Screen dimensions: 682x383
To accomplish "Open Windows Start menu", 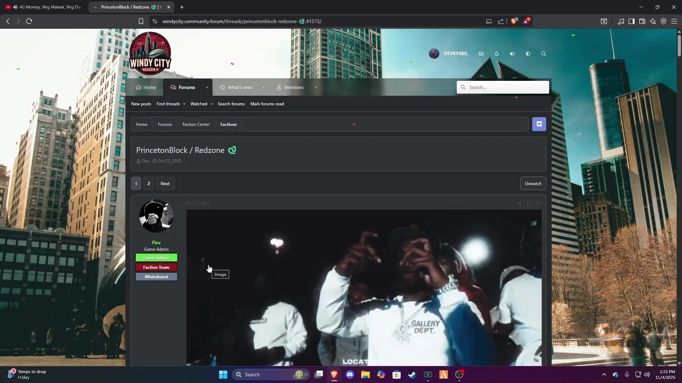I will 223,374.
